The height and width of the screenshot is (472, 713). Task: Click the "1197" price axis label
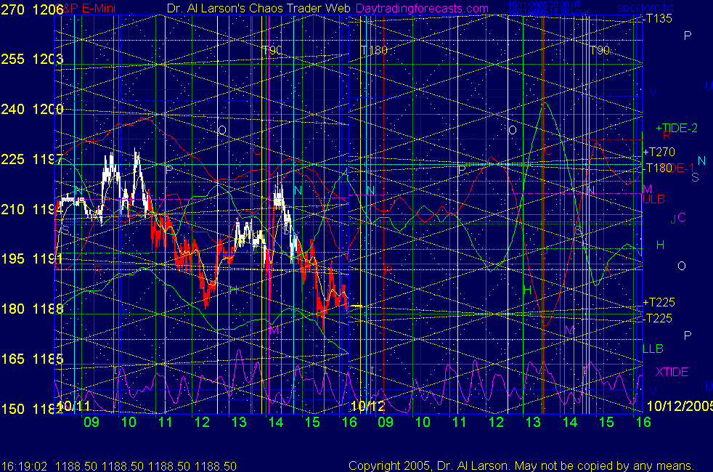48,159
